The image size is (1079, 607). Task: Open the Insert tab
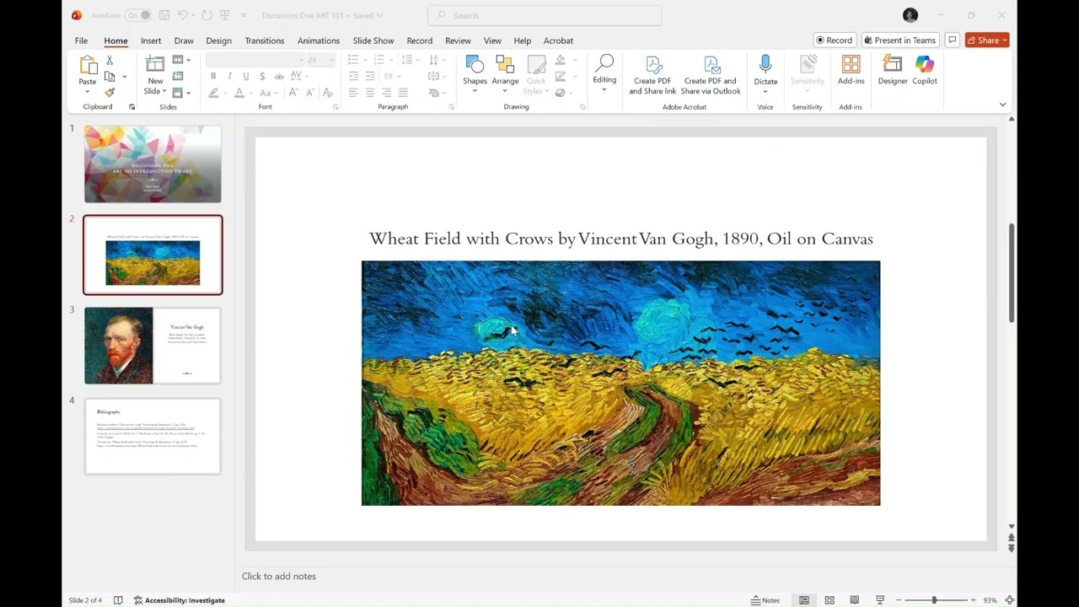click(151, 40)
